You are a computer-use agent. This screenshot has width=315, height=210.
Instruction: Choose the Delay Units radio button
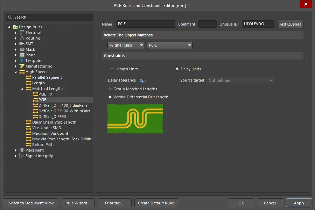(x=177, y=69)
